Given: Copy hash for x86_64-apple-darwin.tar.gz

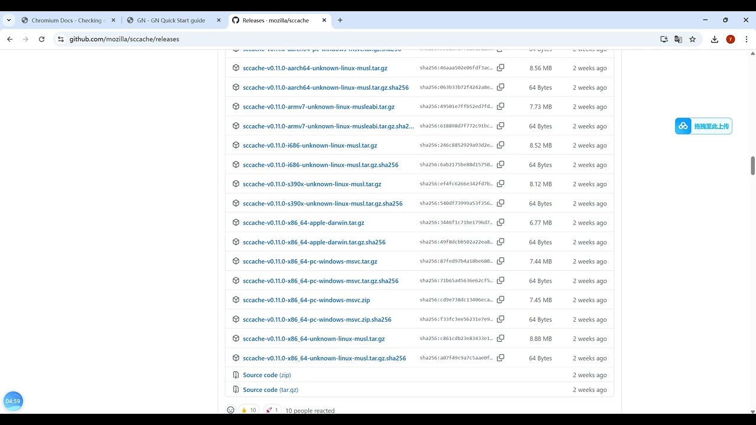Looking at the screenshot, I should pos(500,223).
